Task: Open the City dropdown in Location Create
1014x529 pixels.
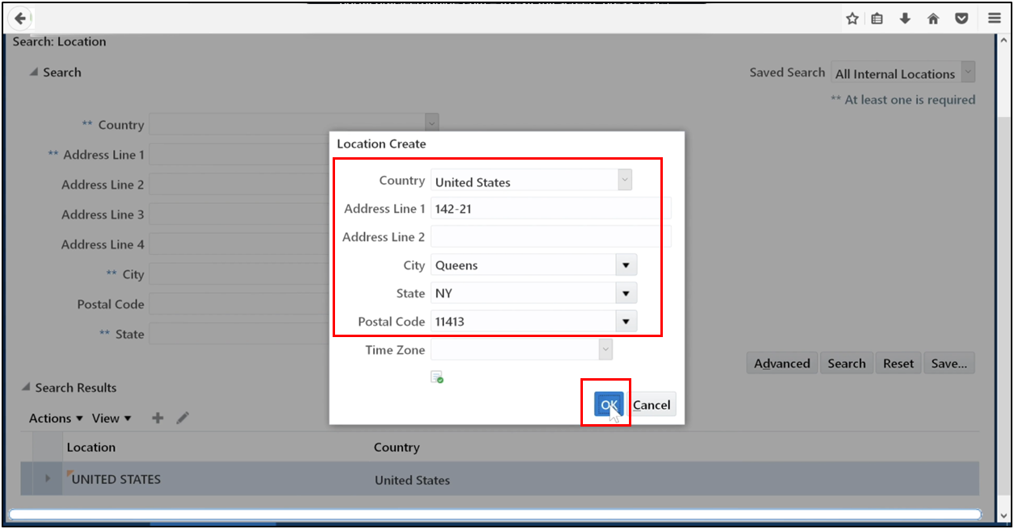Action: (625, 264)
